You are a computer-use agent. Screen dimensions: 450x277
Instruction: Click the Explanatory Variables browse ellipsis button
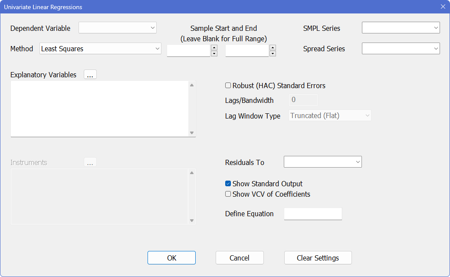click(x=90, y=75)
